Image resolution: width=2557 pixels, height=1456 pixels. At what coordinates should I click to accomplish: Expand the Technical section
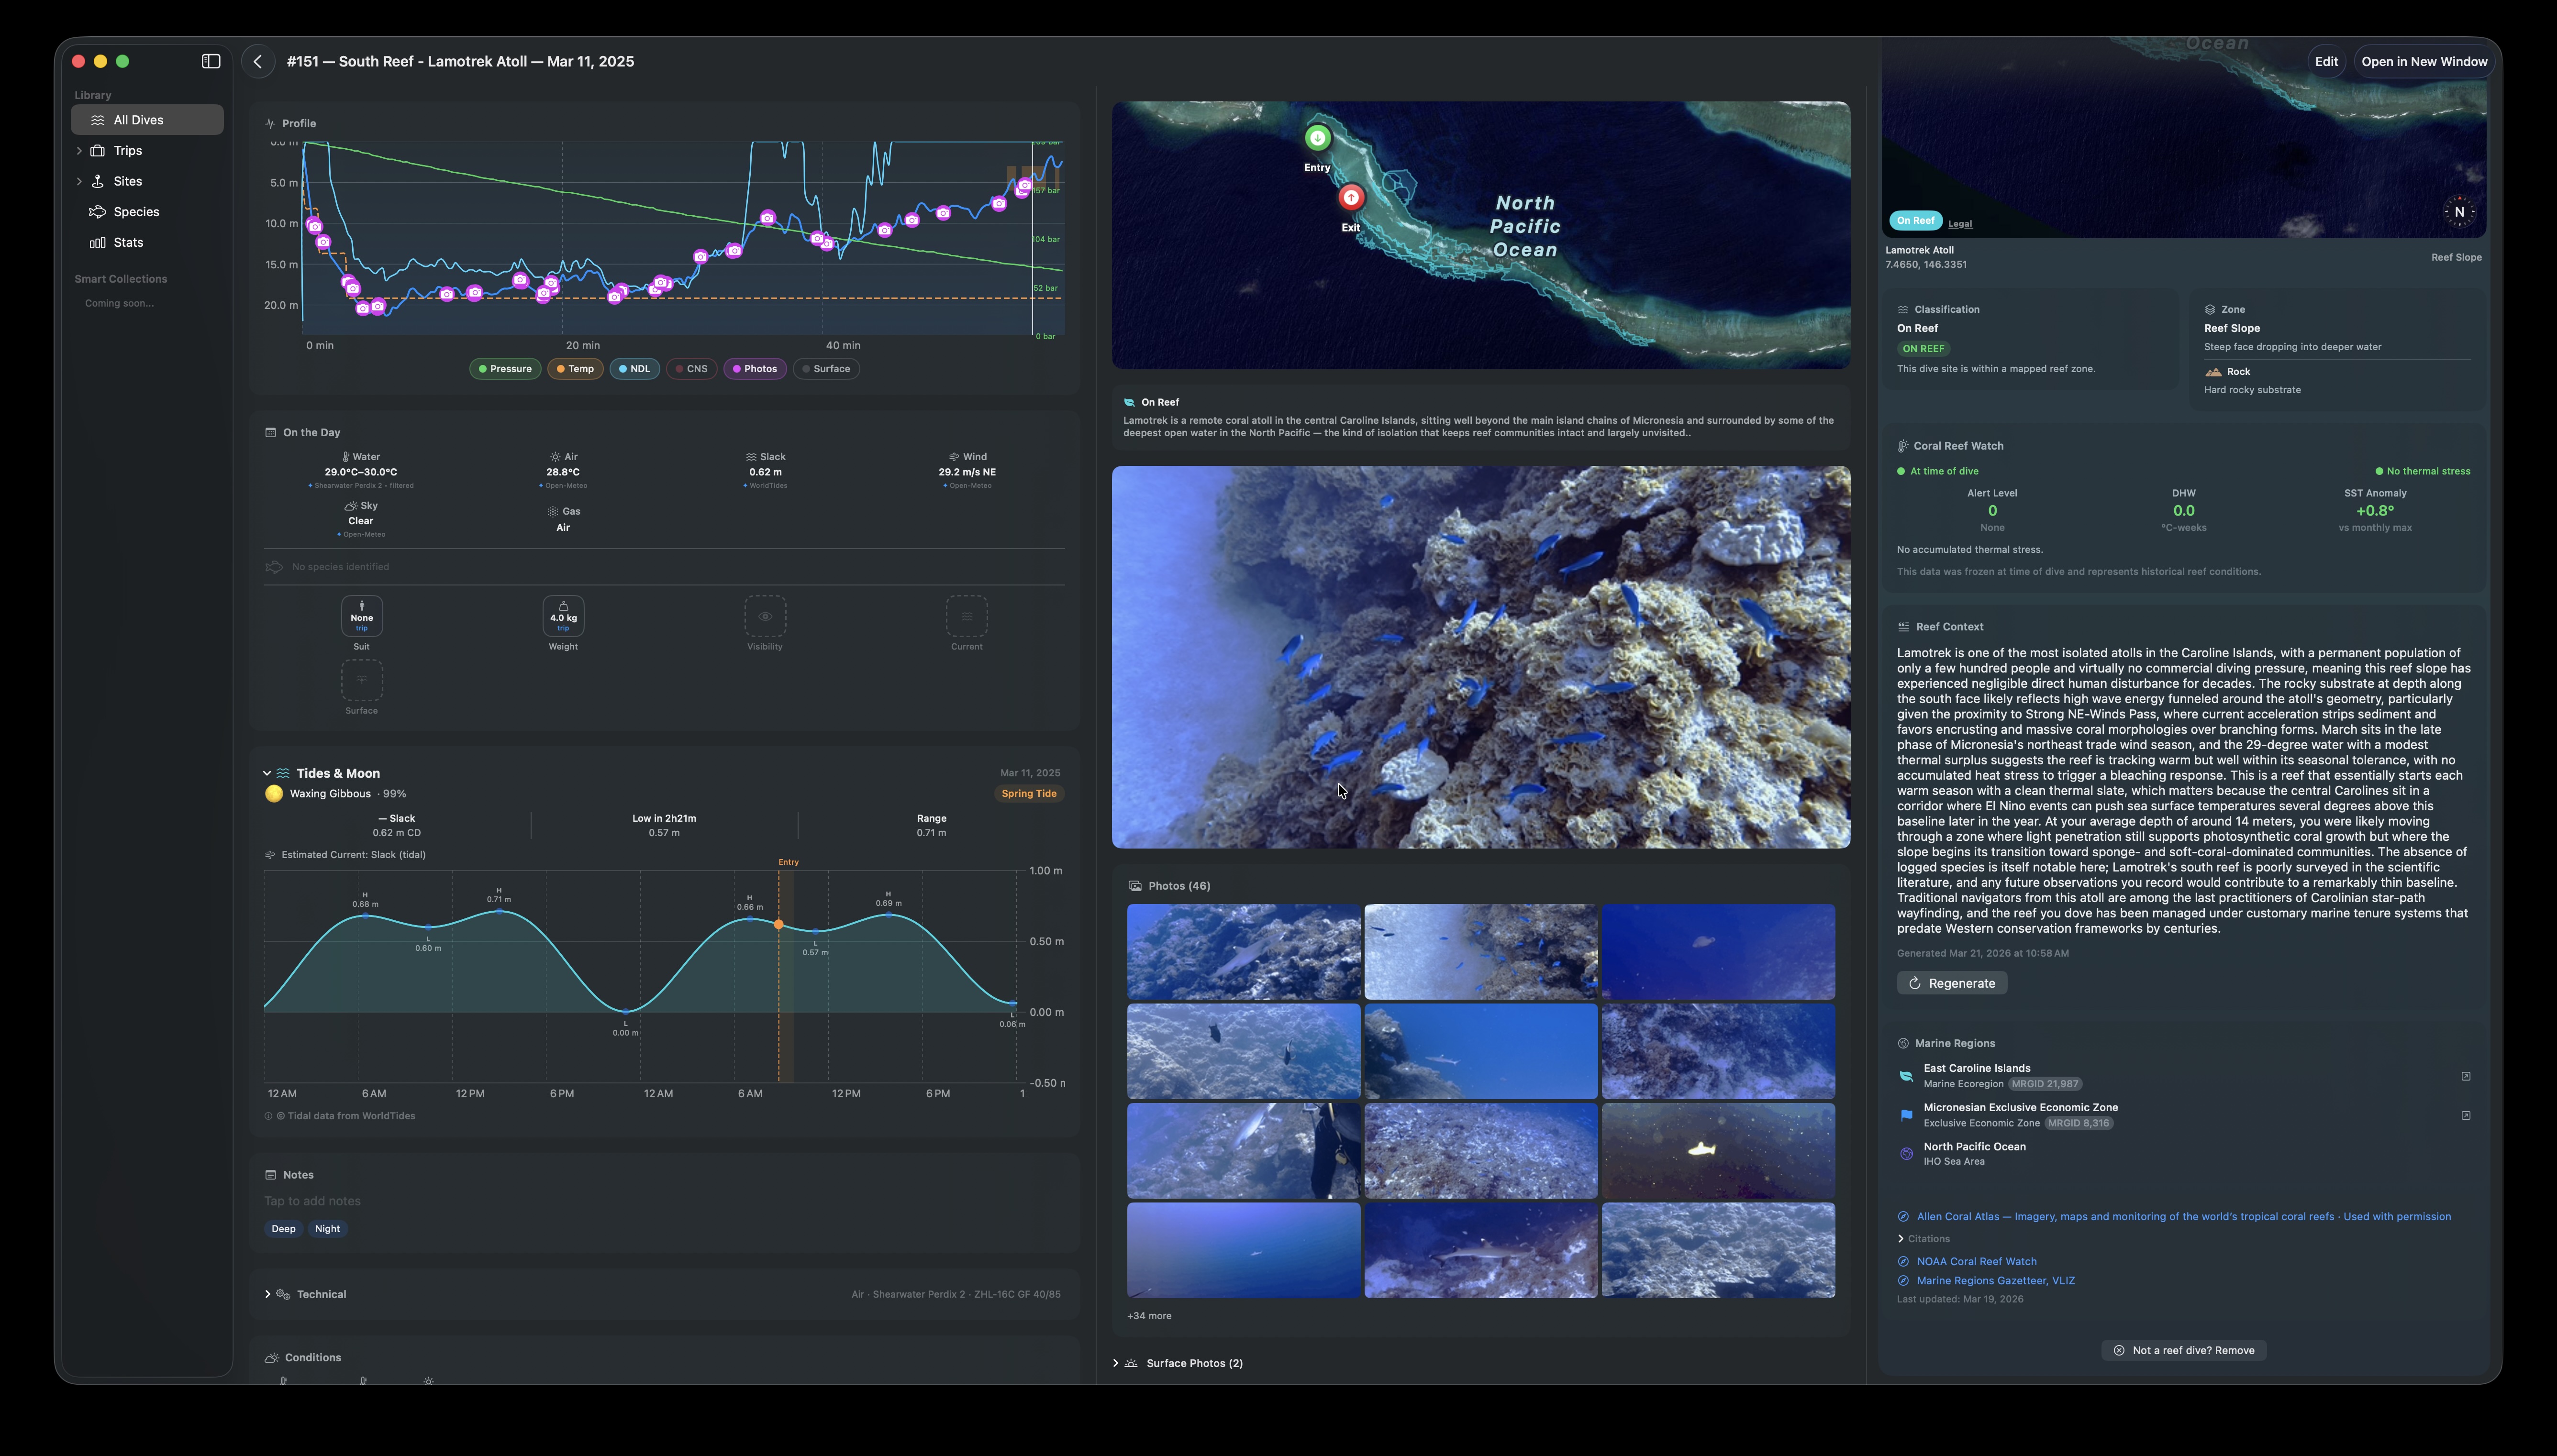pos(267,1294)
